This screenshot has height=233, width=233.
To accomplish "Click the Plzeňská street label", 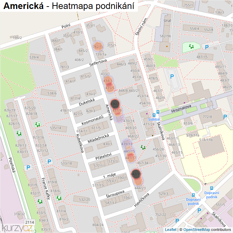I will pyautogui.click(x=12, y=165).
